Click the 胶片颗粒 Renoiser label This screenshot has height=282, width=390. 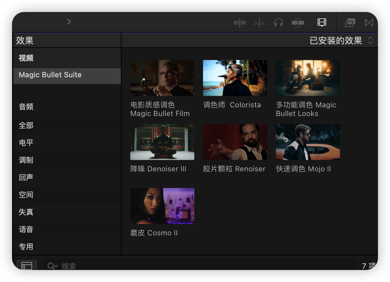coord(234,169)
